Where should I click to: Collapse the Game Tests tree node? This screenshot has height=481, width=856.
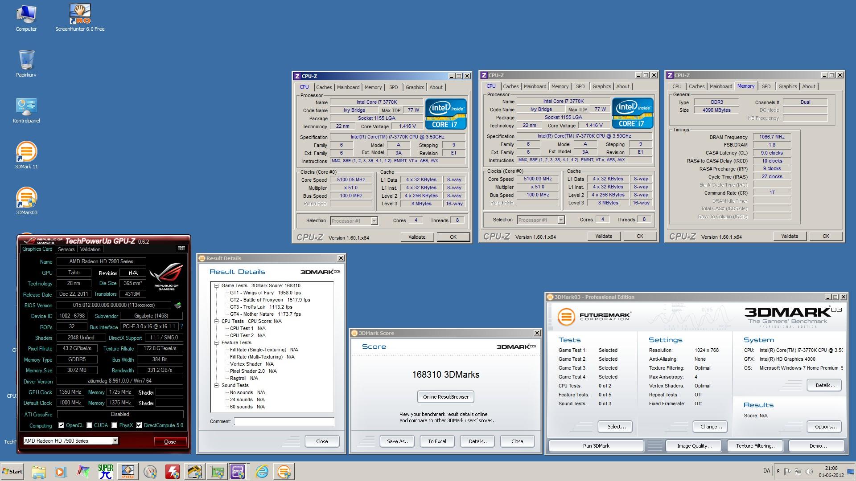[x=216, y=285]
